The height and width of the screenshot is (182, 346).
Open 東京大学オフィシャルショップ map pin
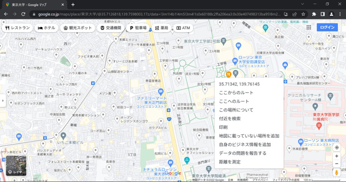click(183, 151)
